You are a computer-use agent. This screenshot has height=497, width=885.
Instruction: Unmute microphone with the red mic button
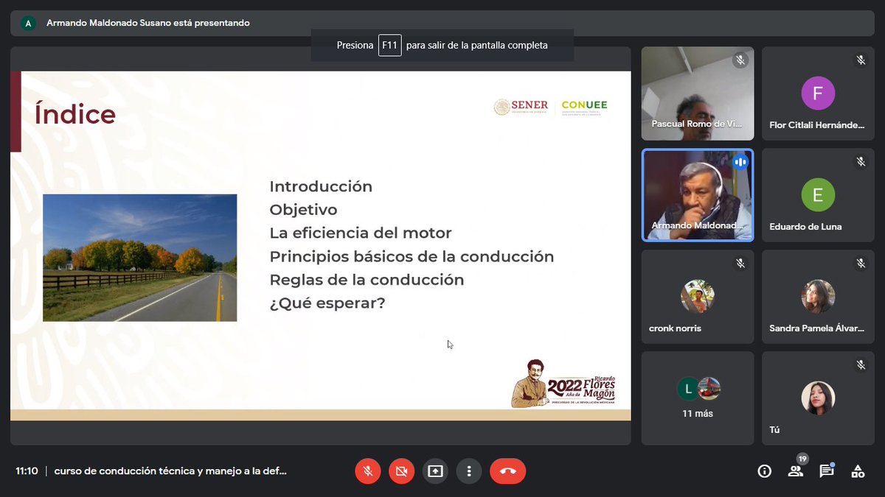[367, 471]
